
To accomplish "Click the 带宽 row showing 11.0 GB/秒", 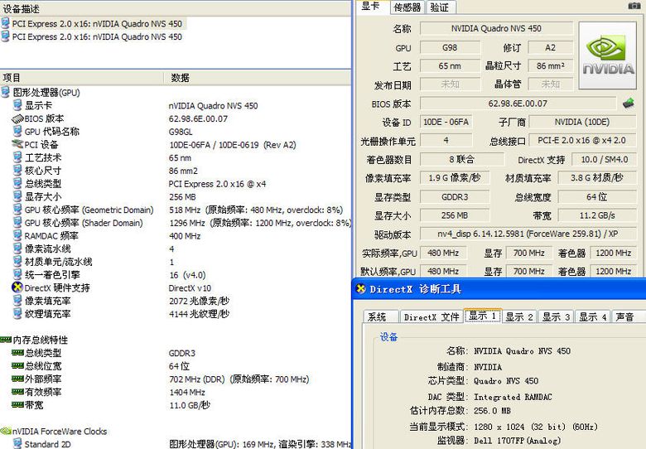I will point(111,405).
